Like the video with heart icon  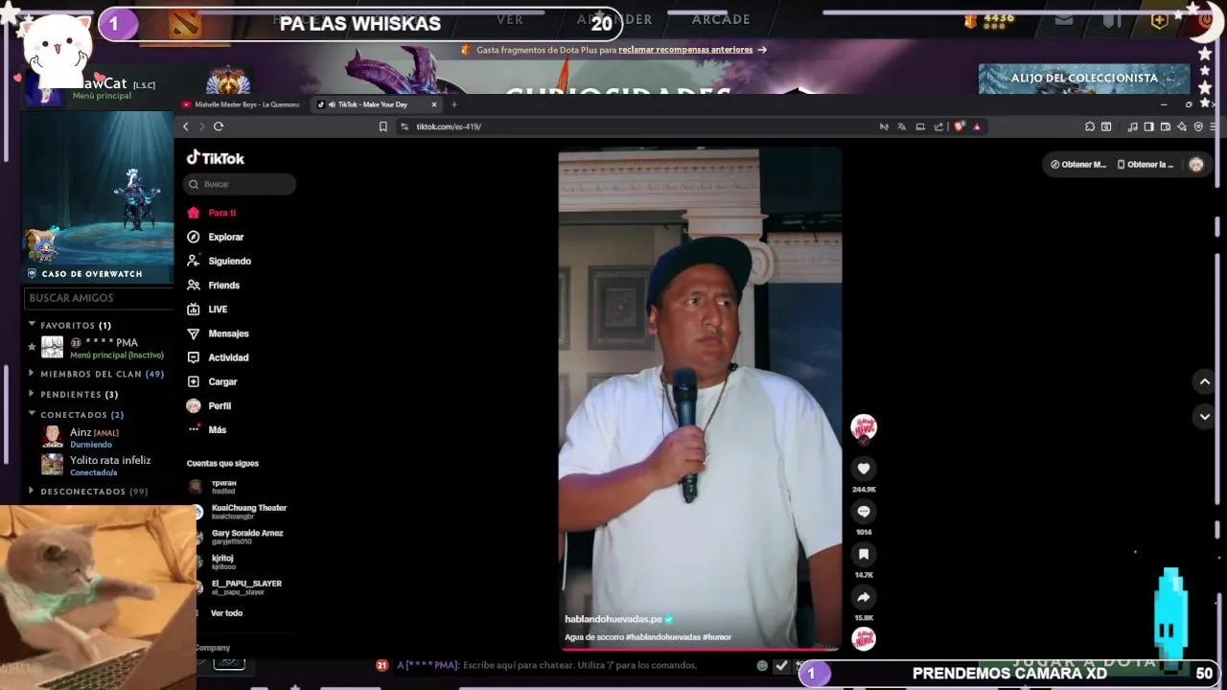click(864, 469)
